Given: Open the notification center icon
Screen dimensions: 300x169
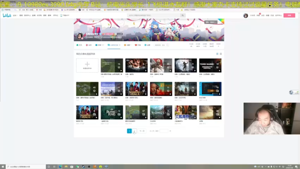Looking at the screenshot, I should pos(296,167).
